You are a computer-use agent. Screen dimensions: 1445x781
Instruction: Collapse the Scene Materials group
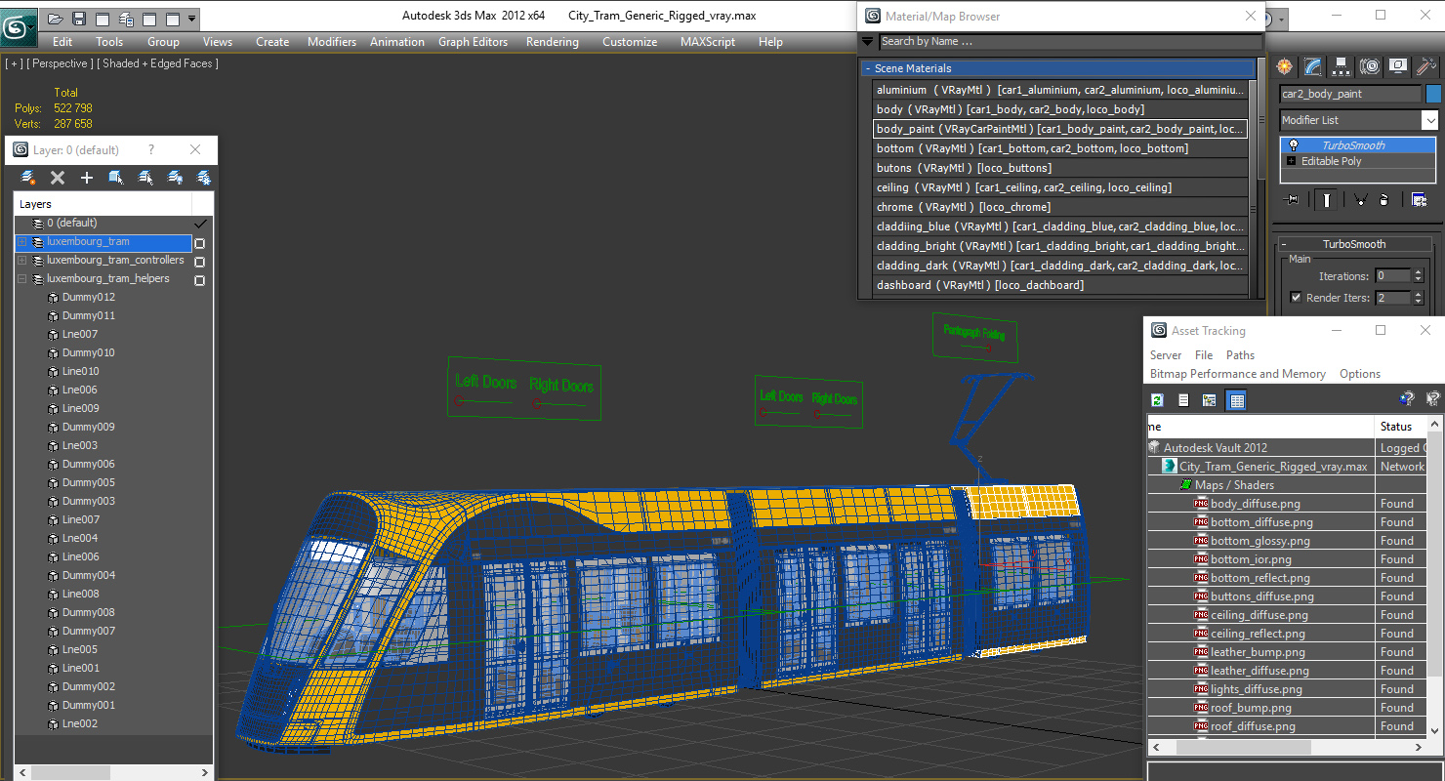[x=867, y=68]
